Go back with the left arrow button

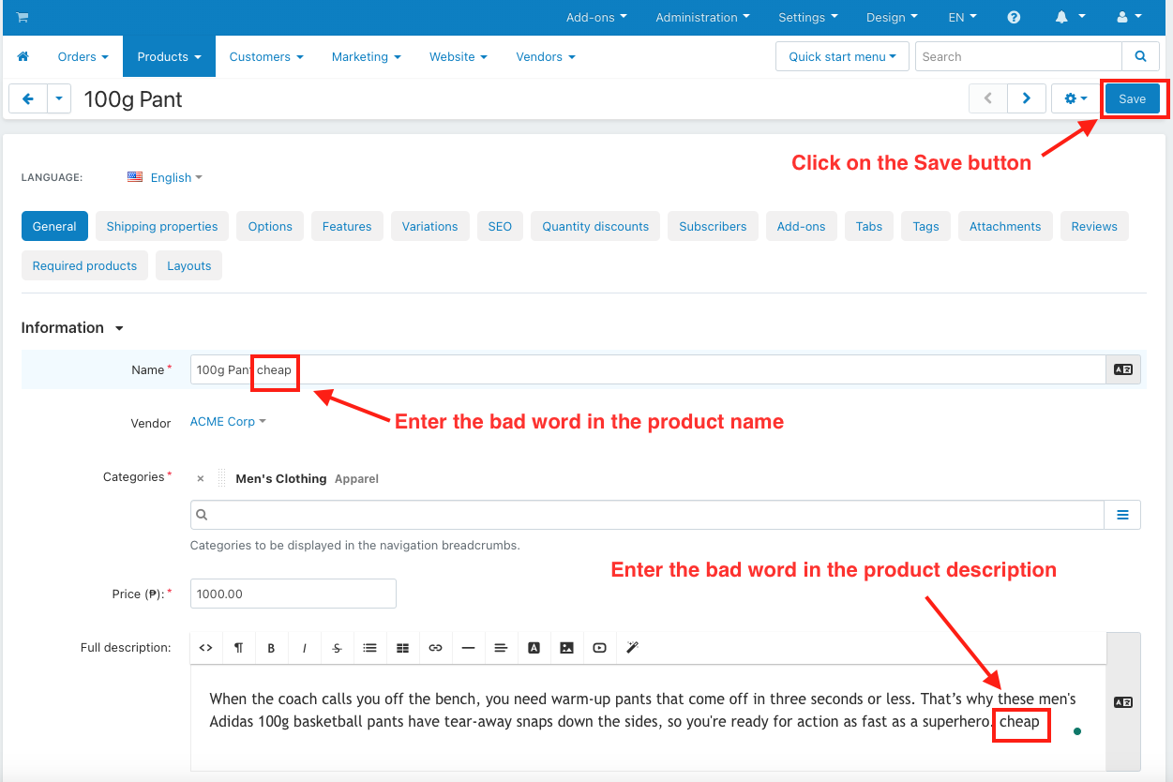point(28,98)
